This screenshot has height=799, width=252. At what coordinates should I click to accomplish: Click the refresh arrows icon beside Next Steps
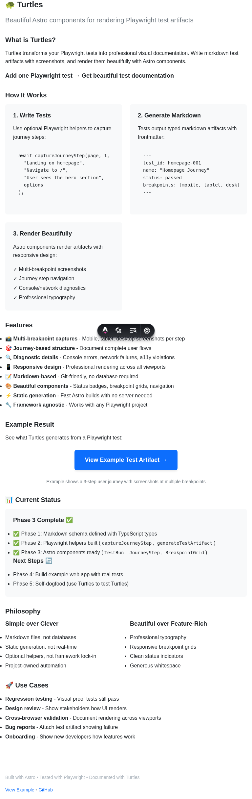pyautogui.click(x=49, y=561)
